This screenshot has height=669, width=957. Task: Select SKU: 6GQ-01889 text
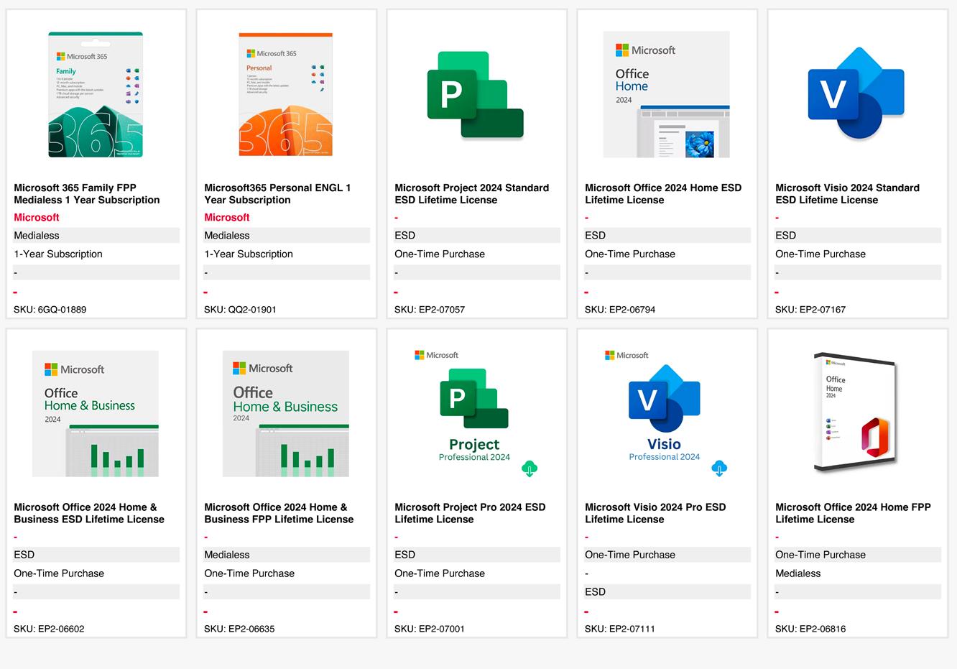click(50, 310)
